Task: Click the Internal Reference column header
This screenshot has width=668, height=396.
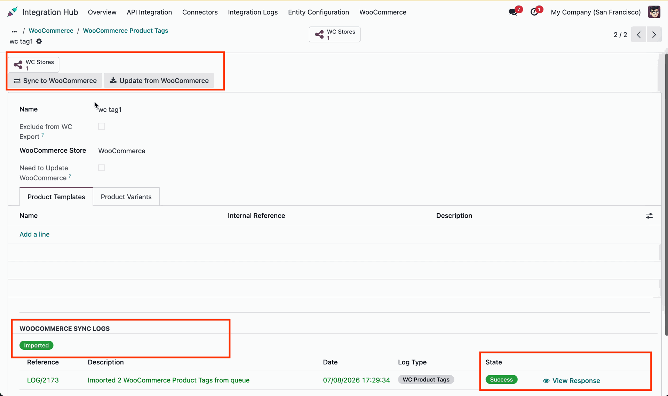Action: (256, 216)
